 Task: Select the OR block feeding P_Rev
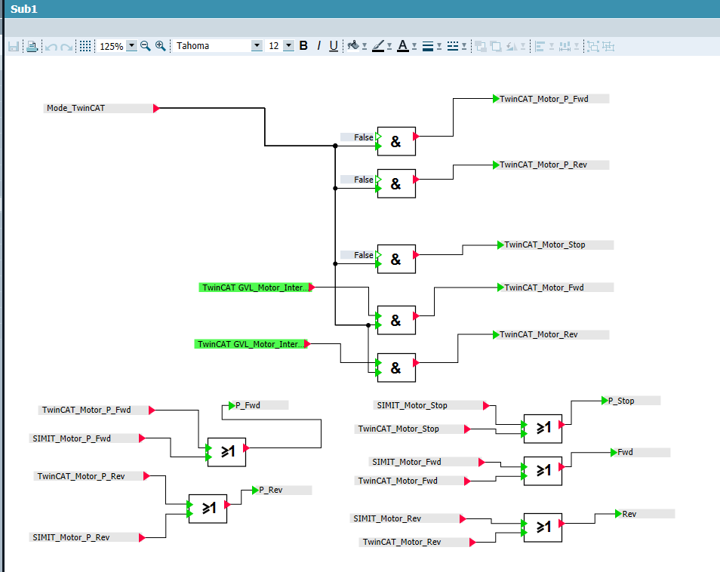coord(208,509)
